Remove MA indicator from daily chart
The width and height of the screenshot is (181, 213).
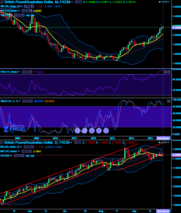click(30, 151)
